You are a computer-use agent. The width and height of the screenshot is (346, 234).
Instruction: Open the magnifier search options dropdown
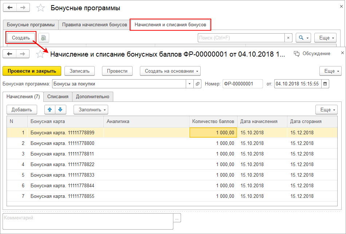click(x=303, y=38)
